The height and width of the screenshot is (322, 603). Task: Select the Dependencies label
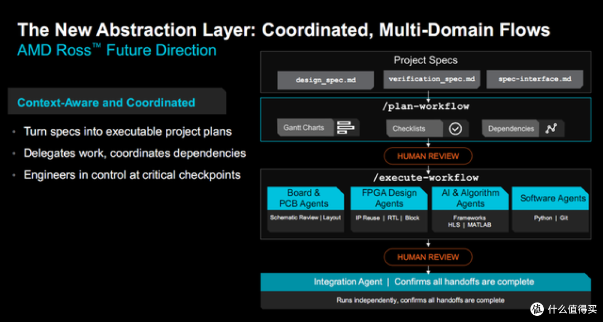tap(511, 129)
